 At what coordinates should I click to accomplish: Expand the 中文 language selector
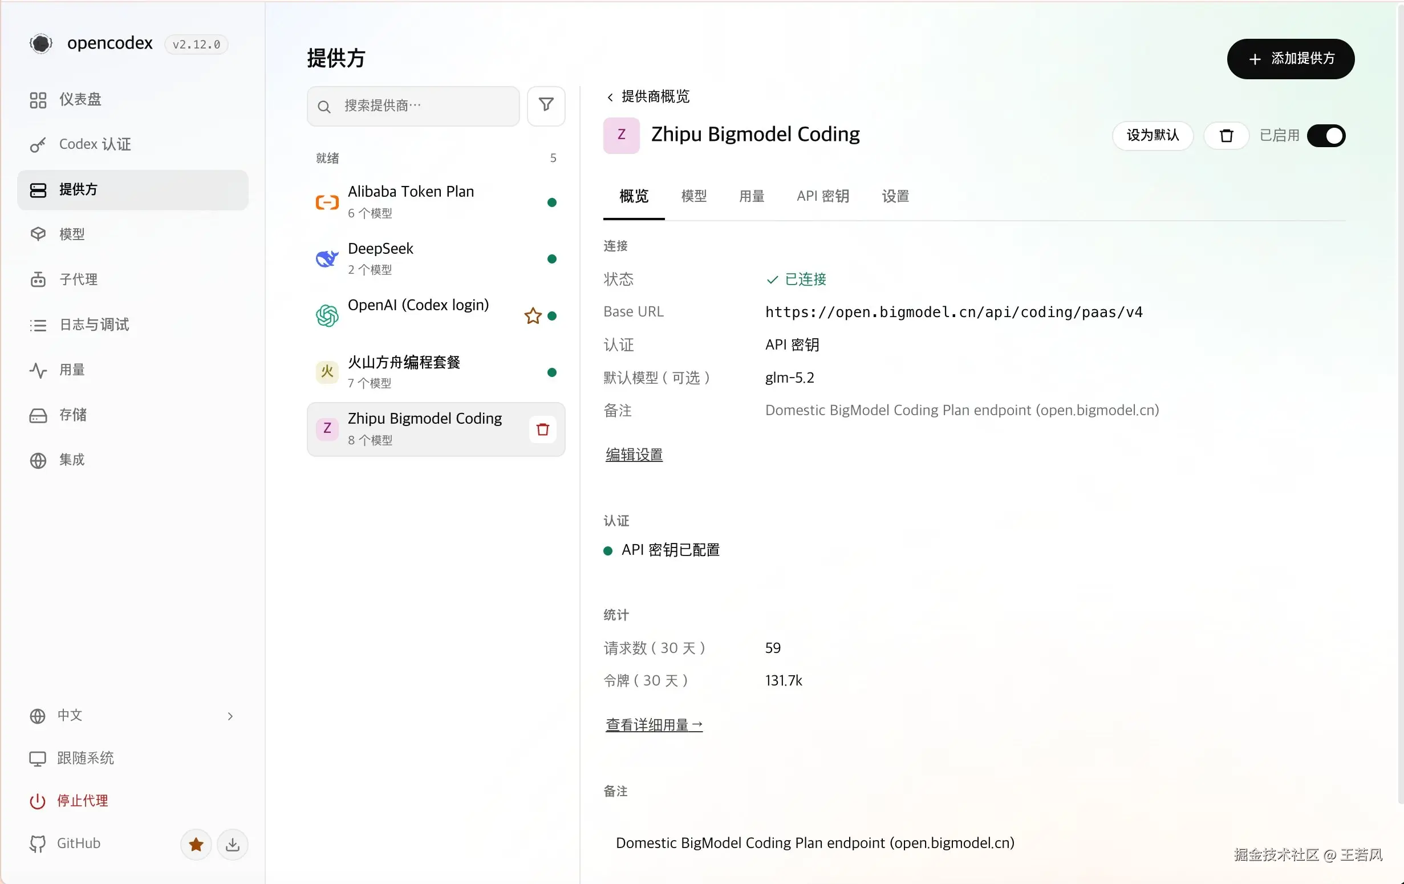pyautogui.click(x=133, y=716)
